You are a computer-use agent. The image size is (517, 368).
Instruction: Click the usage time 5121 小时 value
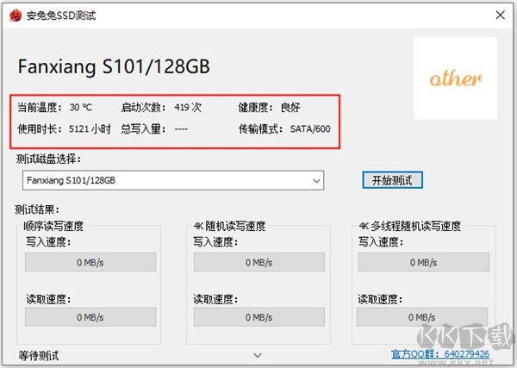point(89,129)
